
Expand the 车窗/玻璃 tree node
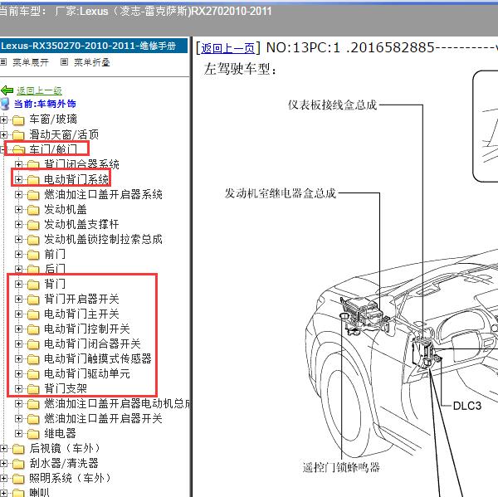[3, 119]
